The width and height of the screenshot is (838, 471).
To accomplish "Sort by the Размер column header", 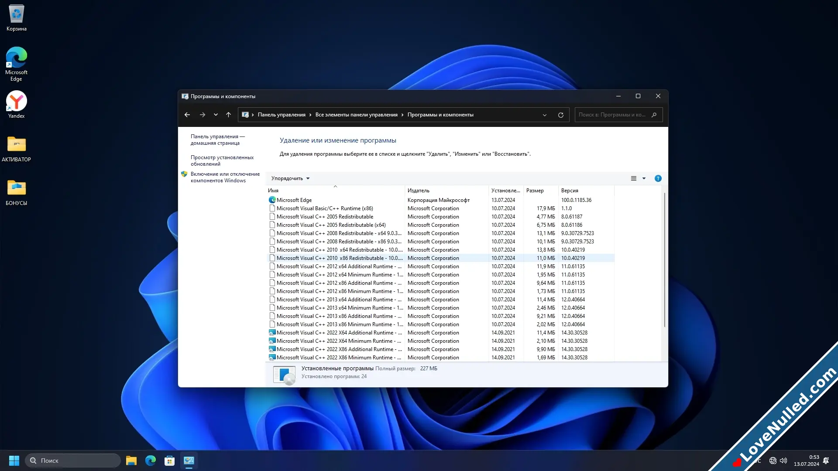I will tap(541, 191).
